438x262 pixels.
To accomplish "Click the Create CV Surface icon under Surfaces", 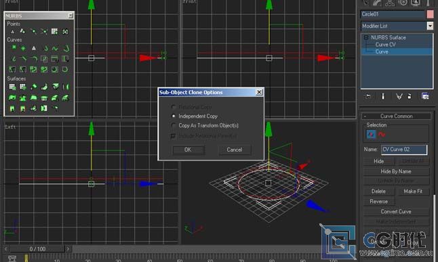I will point(12,87).
